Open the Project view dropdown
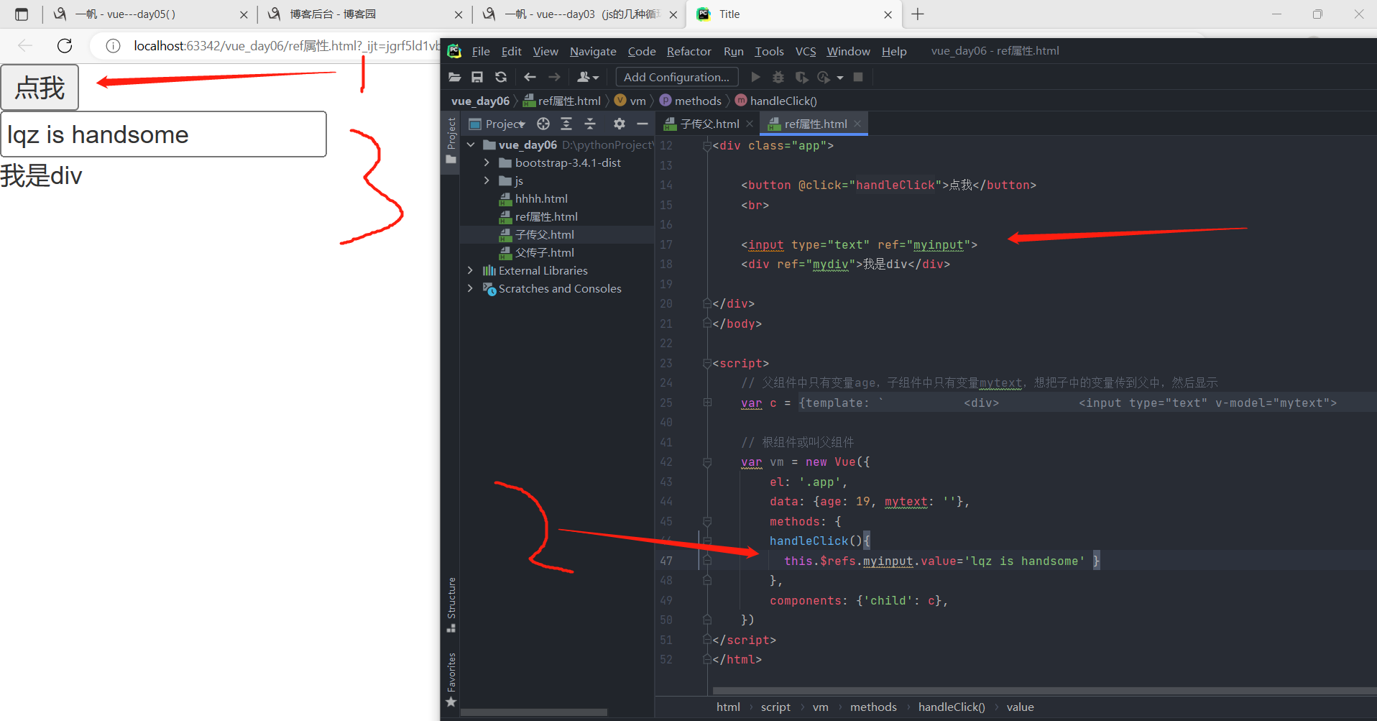 497,124
